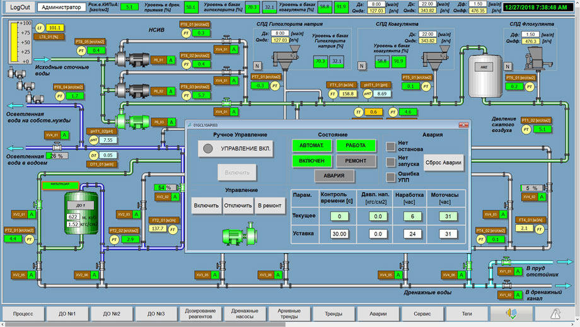This screenshot has height=327, width=580.
Task: Click the sound acknowledge icon in bottom bar
Action: pos(511,314)
